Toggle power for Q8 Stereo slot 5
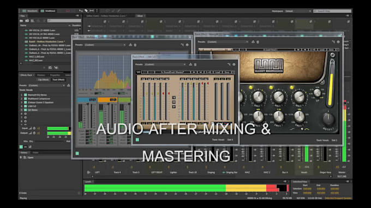 [25, 110]
